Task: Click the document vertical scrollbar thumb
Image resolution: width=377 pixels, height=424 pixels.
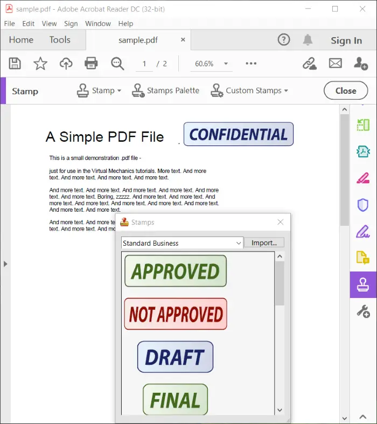Action: click(x=344, y=170)
